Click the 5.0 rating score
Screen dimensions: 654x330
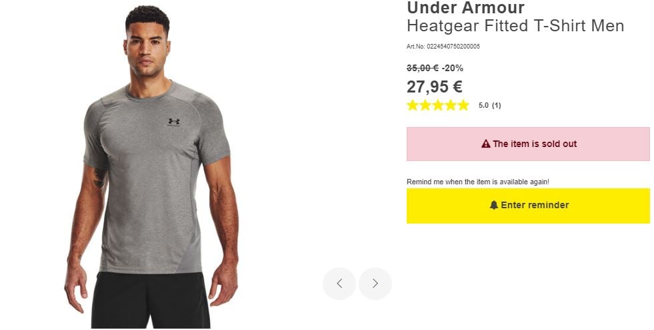[x=483, y=105]
